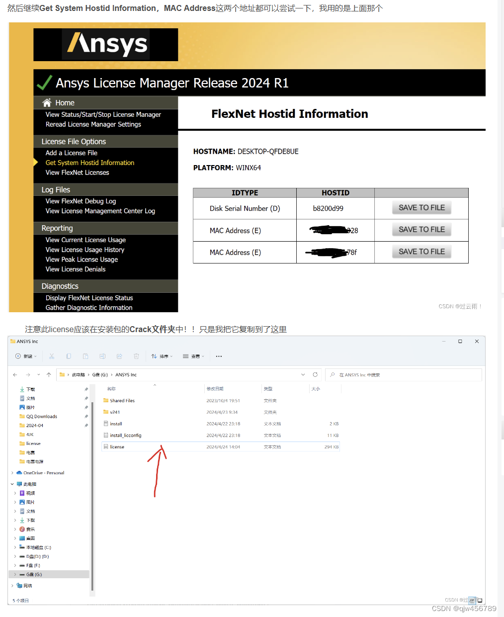Open View FlexNet Debug Log
504x617 pixels.
click(x=81, y=201)
